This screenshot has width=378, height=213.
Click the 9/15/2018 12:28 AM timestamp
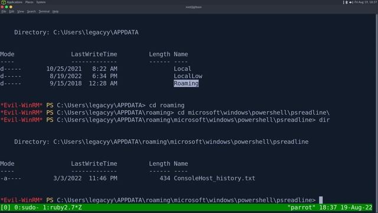click(83, 83)
